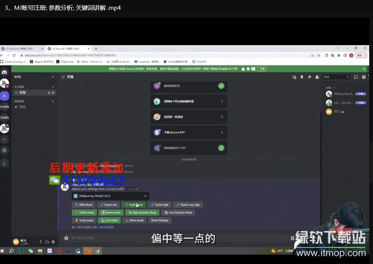Switch to Fast mode
373x264 pixels.
109,220
